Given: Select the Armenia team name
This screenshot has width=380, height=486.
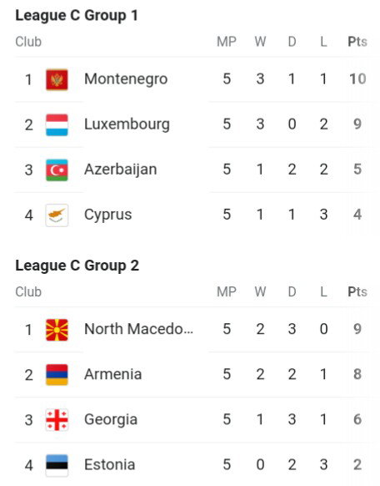Looking at the screenshot, I should 112,374.
